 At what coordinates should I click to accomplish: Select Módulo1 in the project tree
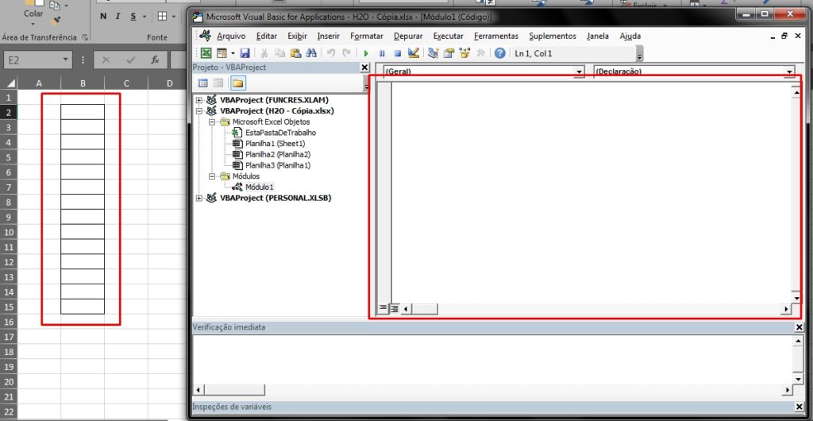259,187
